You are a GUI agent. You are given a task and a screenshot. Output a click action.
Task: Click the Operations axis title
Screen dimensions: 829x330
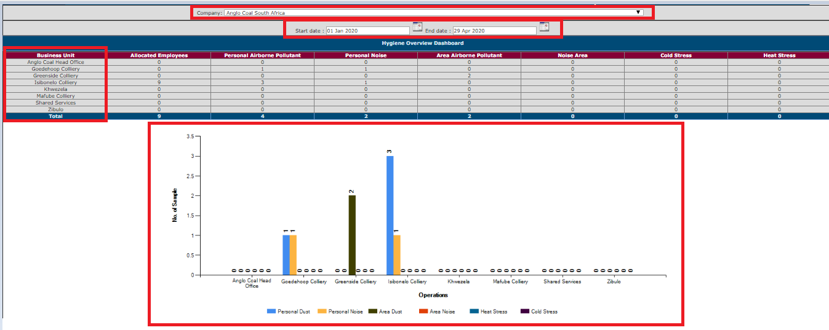(x=433, y=296)
